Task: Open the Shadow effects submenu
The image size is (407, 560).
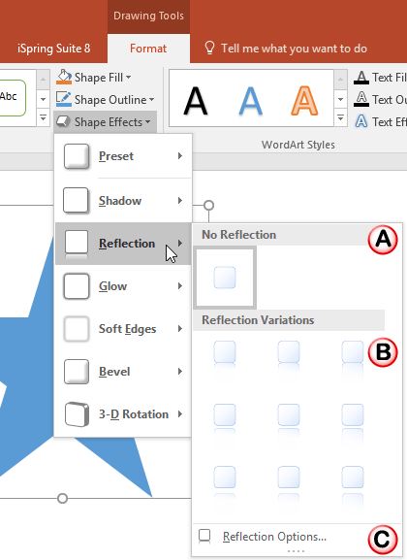Action: (x=123, y=200)
